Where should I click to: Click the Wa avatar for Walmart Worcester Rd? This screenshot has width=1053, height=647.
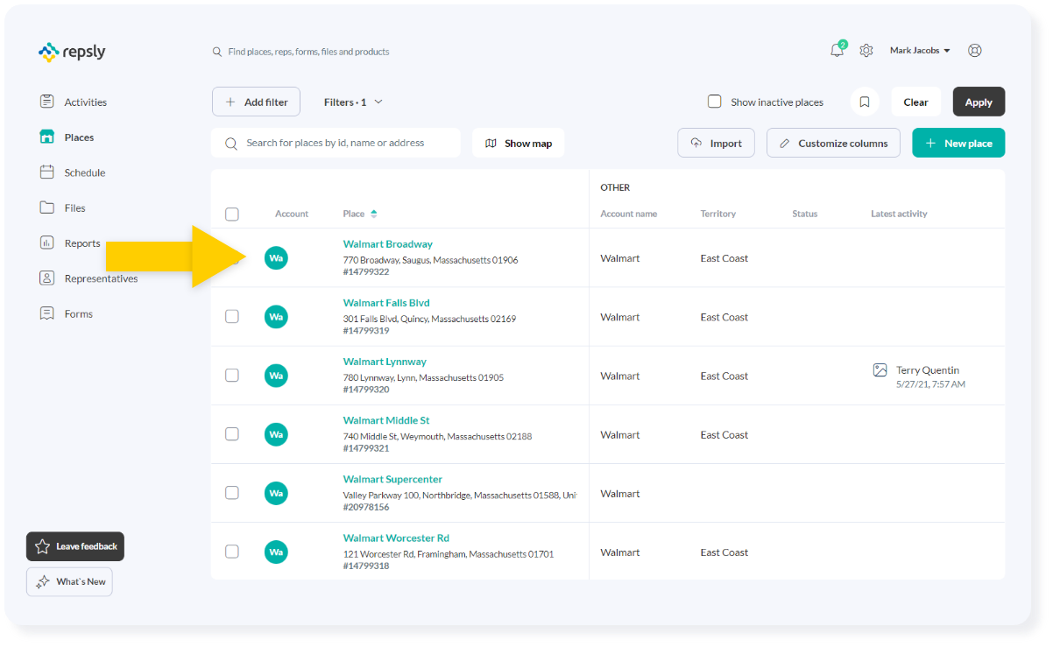point(276,552)
